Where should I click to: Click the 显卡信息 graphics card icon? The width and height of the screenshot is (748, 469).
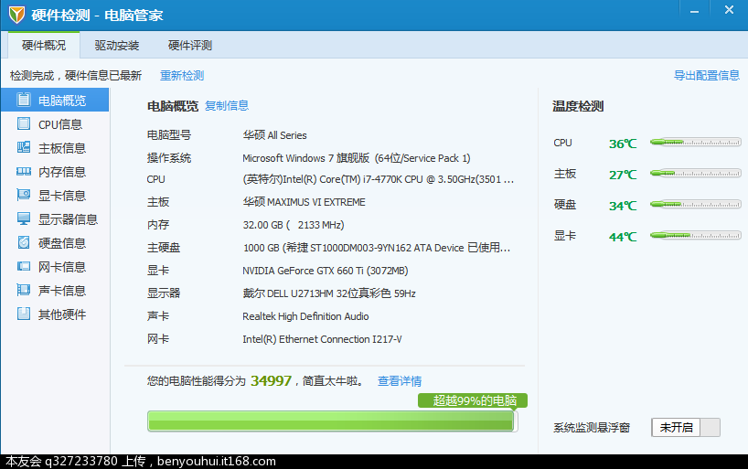[24, 195]
